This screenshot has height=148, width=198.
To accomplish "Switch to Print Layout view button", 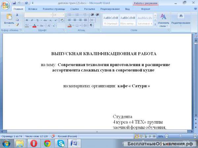I will [x=137, y=136].
